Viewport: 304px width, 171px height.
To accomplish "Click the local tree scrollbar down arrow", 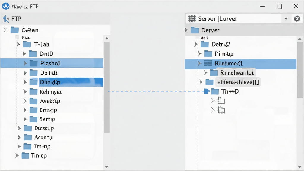I will coord(107,167).
